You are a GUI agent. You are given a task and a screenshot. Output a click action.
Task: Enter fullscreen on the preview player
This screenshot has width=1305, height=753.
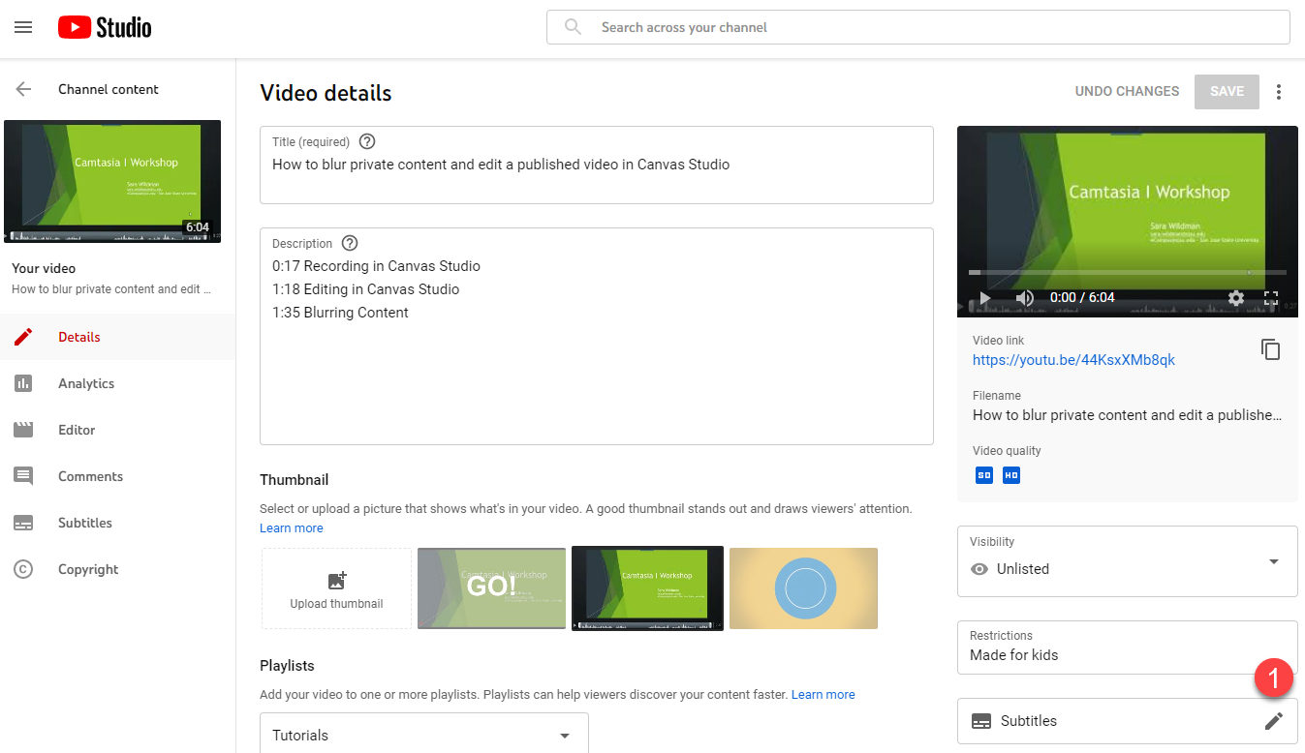pyautogui.click(x=1272, y=298)
